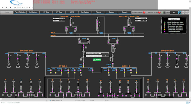This screenshot has height=104, width=191.
Task: Click the Active alarms red indicator
Action: click(x=144, y=12)
